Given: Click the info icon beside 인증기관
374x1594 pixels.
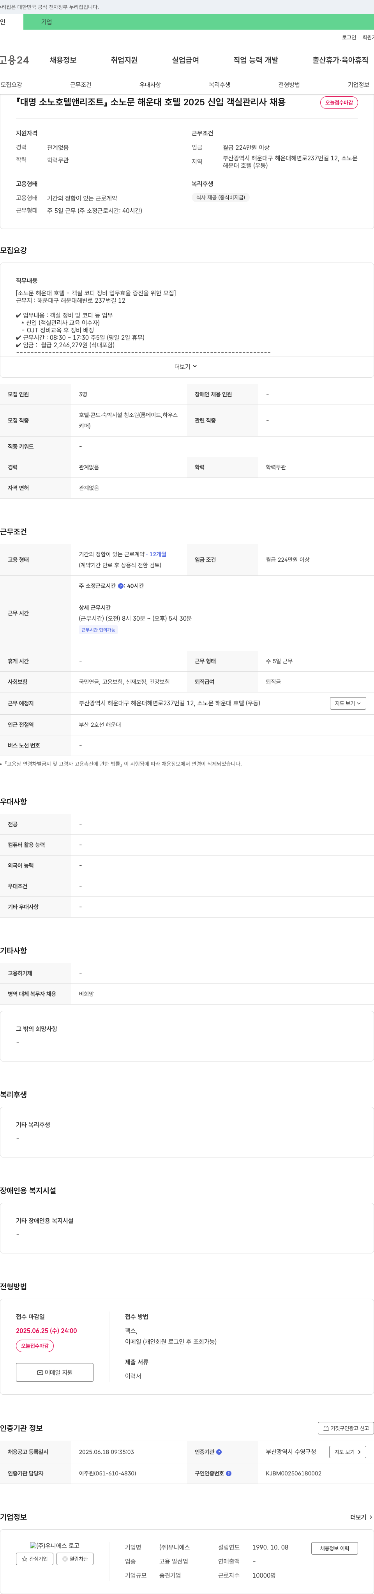Looking at the screenshot, I should (x=219, y=1452).
